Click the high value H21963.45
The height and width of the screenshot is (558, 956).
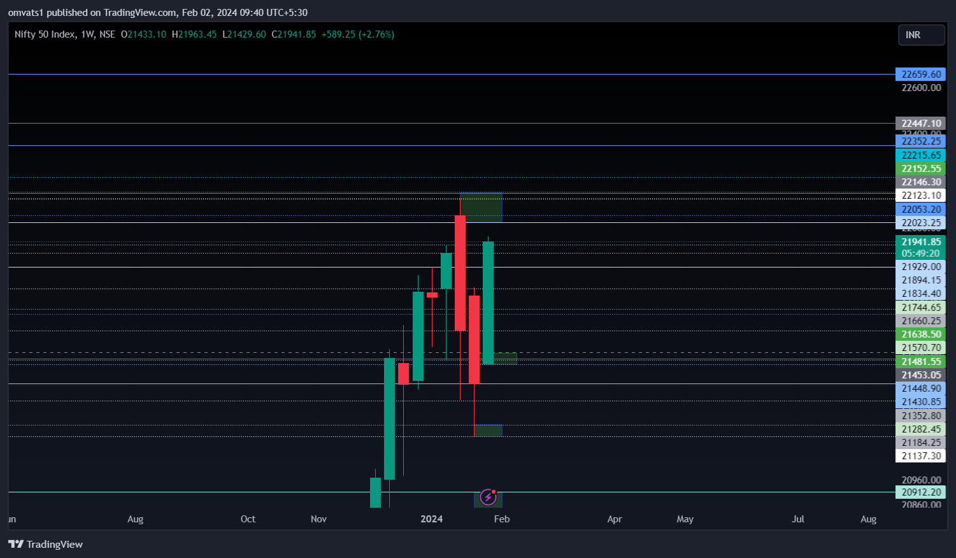tap(194, 34)
